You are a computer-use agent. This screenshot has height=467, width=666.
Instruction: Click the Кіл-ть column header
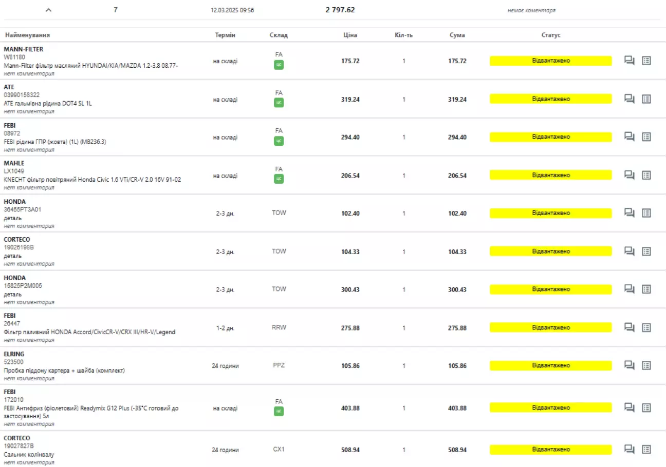[403, 35]
